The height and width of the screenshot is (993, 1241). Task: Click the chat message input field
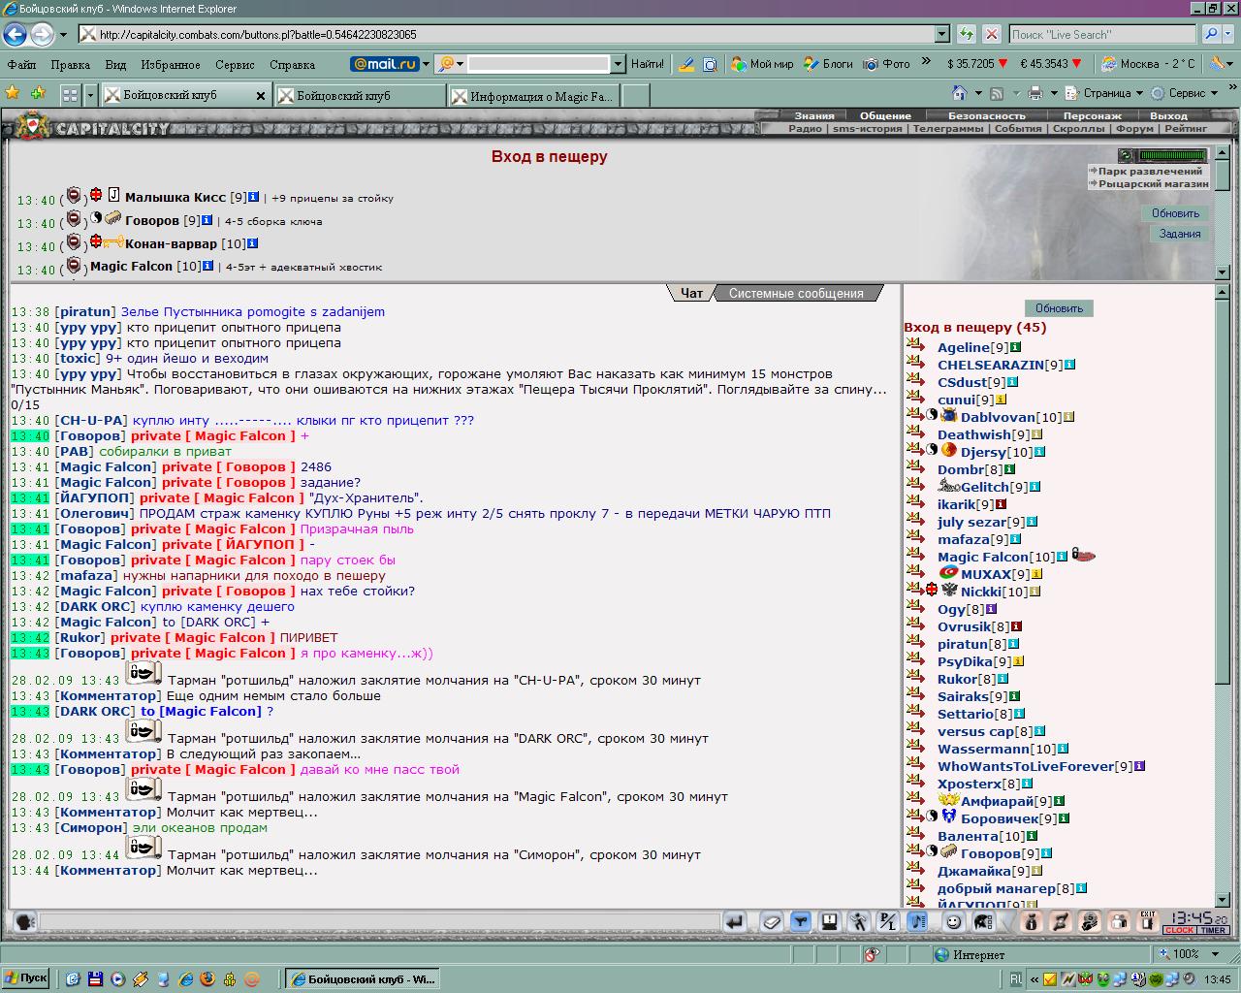pyautogui.click(x=379, y=922)
